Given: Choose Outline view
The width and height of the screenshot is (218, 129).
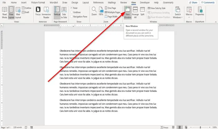Looking at the screenshot, I should tap(26, 8).
